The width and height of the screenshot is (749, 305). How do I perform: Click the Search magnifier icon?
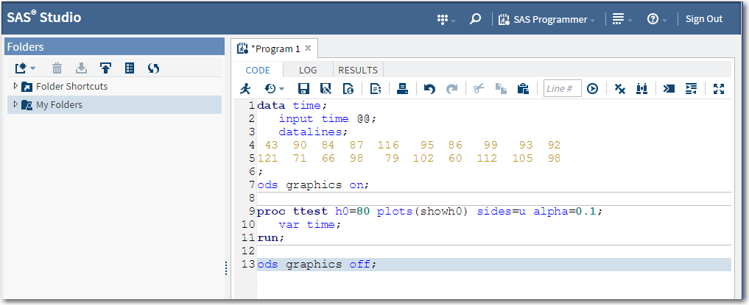pyautogui.click(x=475, y=19)
